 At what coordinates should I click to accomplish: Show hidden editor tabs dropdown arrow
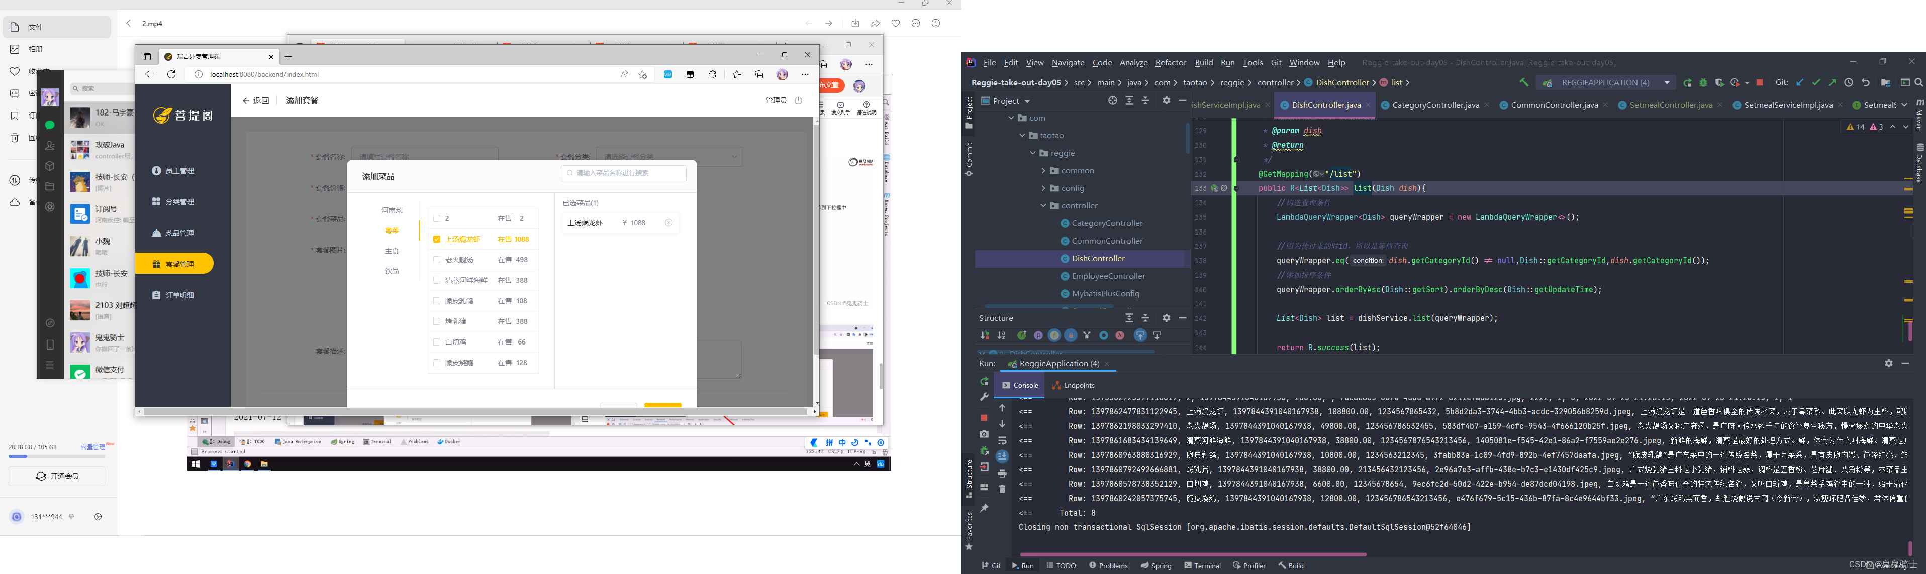point(1903,105)
